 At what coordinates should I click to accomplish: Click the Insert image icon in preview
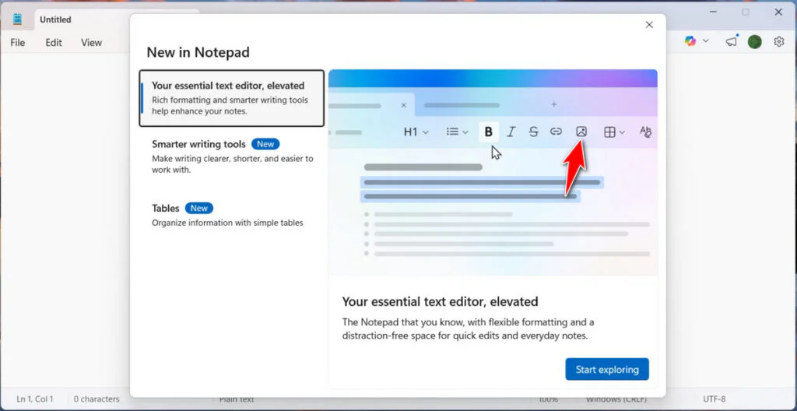[x=581, y=132]
